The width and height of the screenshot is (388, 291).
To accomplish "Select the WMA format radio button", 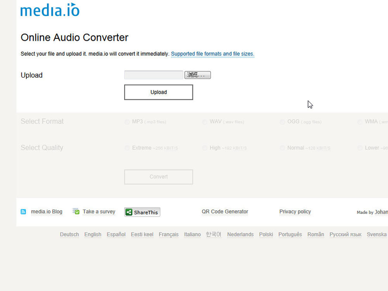I will [x=360, y=122].
